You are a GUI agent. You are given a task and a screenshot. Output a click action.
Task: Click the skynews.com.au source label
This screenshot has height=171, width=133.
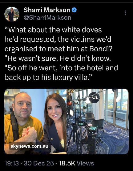(x=29, y=146)
